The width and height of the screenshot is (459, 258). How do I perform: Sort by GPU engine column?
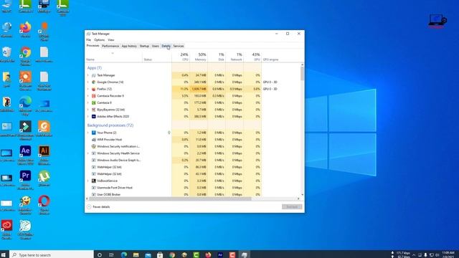click(270, 59)
